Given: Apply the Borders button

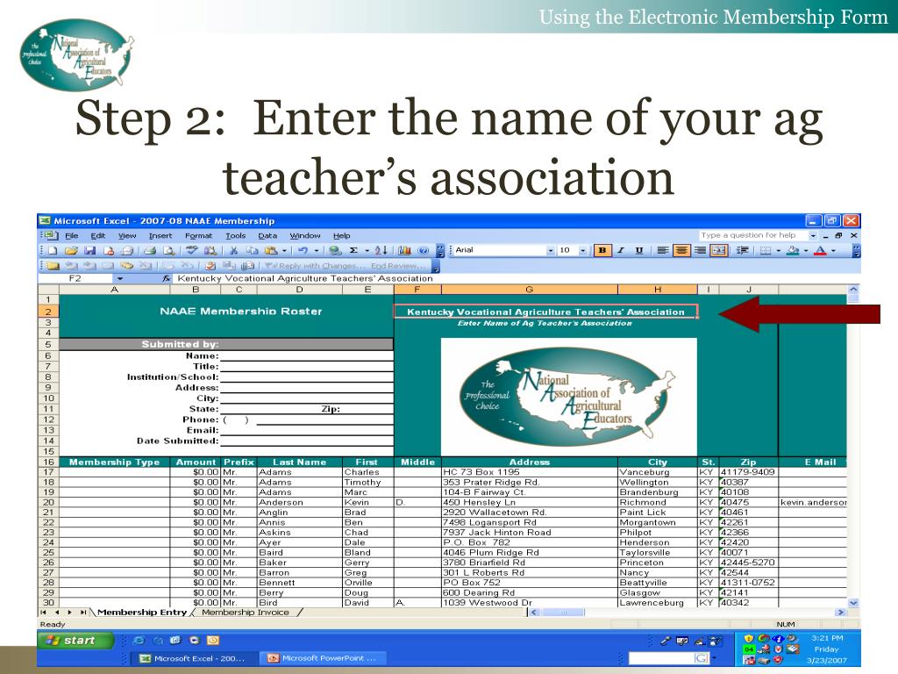Looking at the screenshot, I should pyautogui.click(x=765, y=250).
